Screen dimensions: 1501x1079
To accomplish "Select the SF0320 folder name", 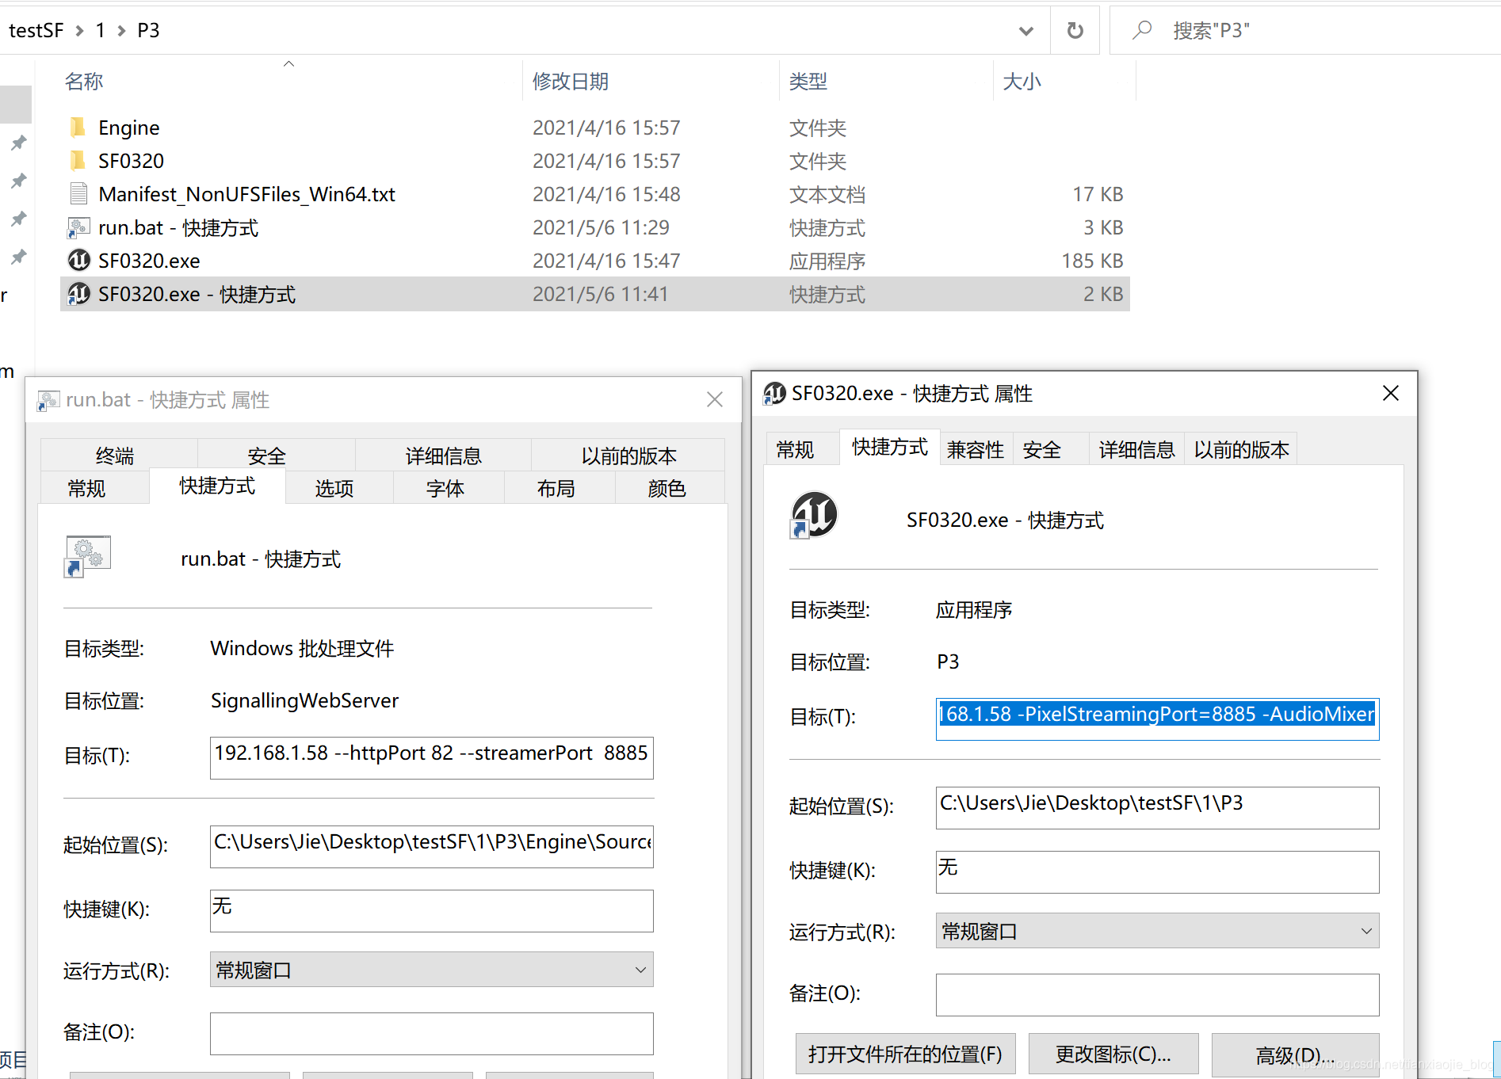I will coord(131,161).
